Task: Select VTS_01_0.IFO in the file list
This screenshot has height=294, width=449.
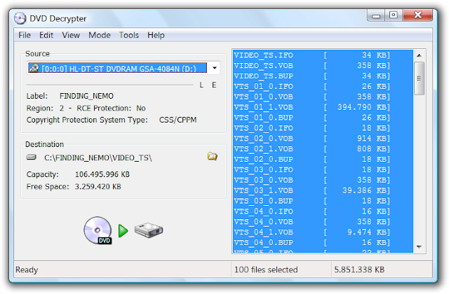Action: 323,86
